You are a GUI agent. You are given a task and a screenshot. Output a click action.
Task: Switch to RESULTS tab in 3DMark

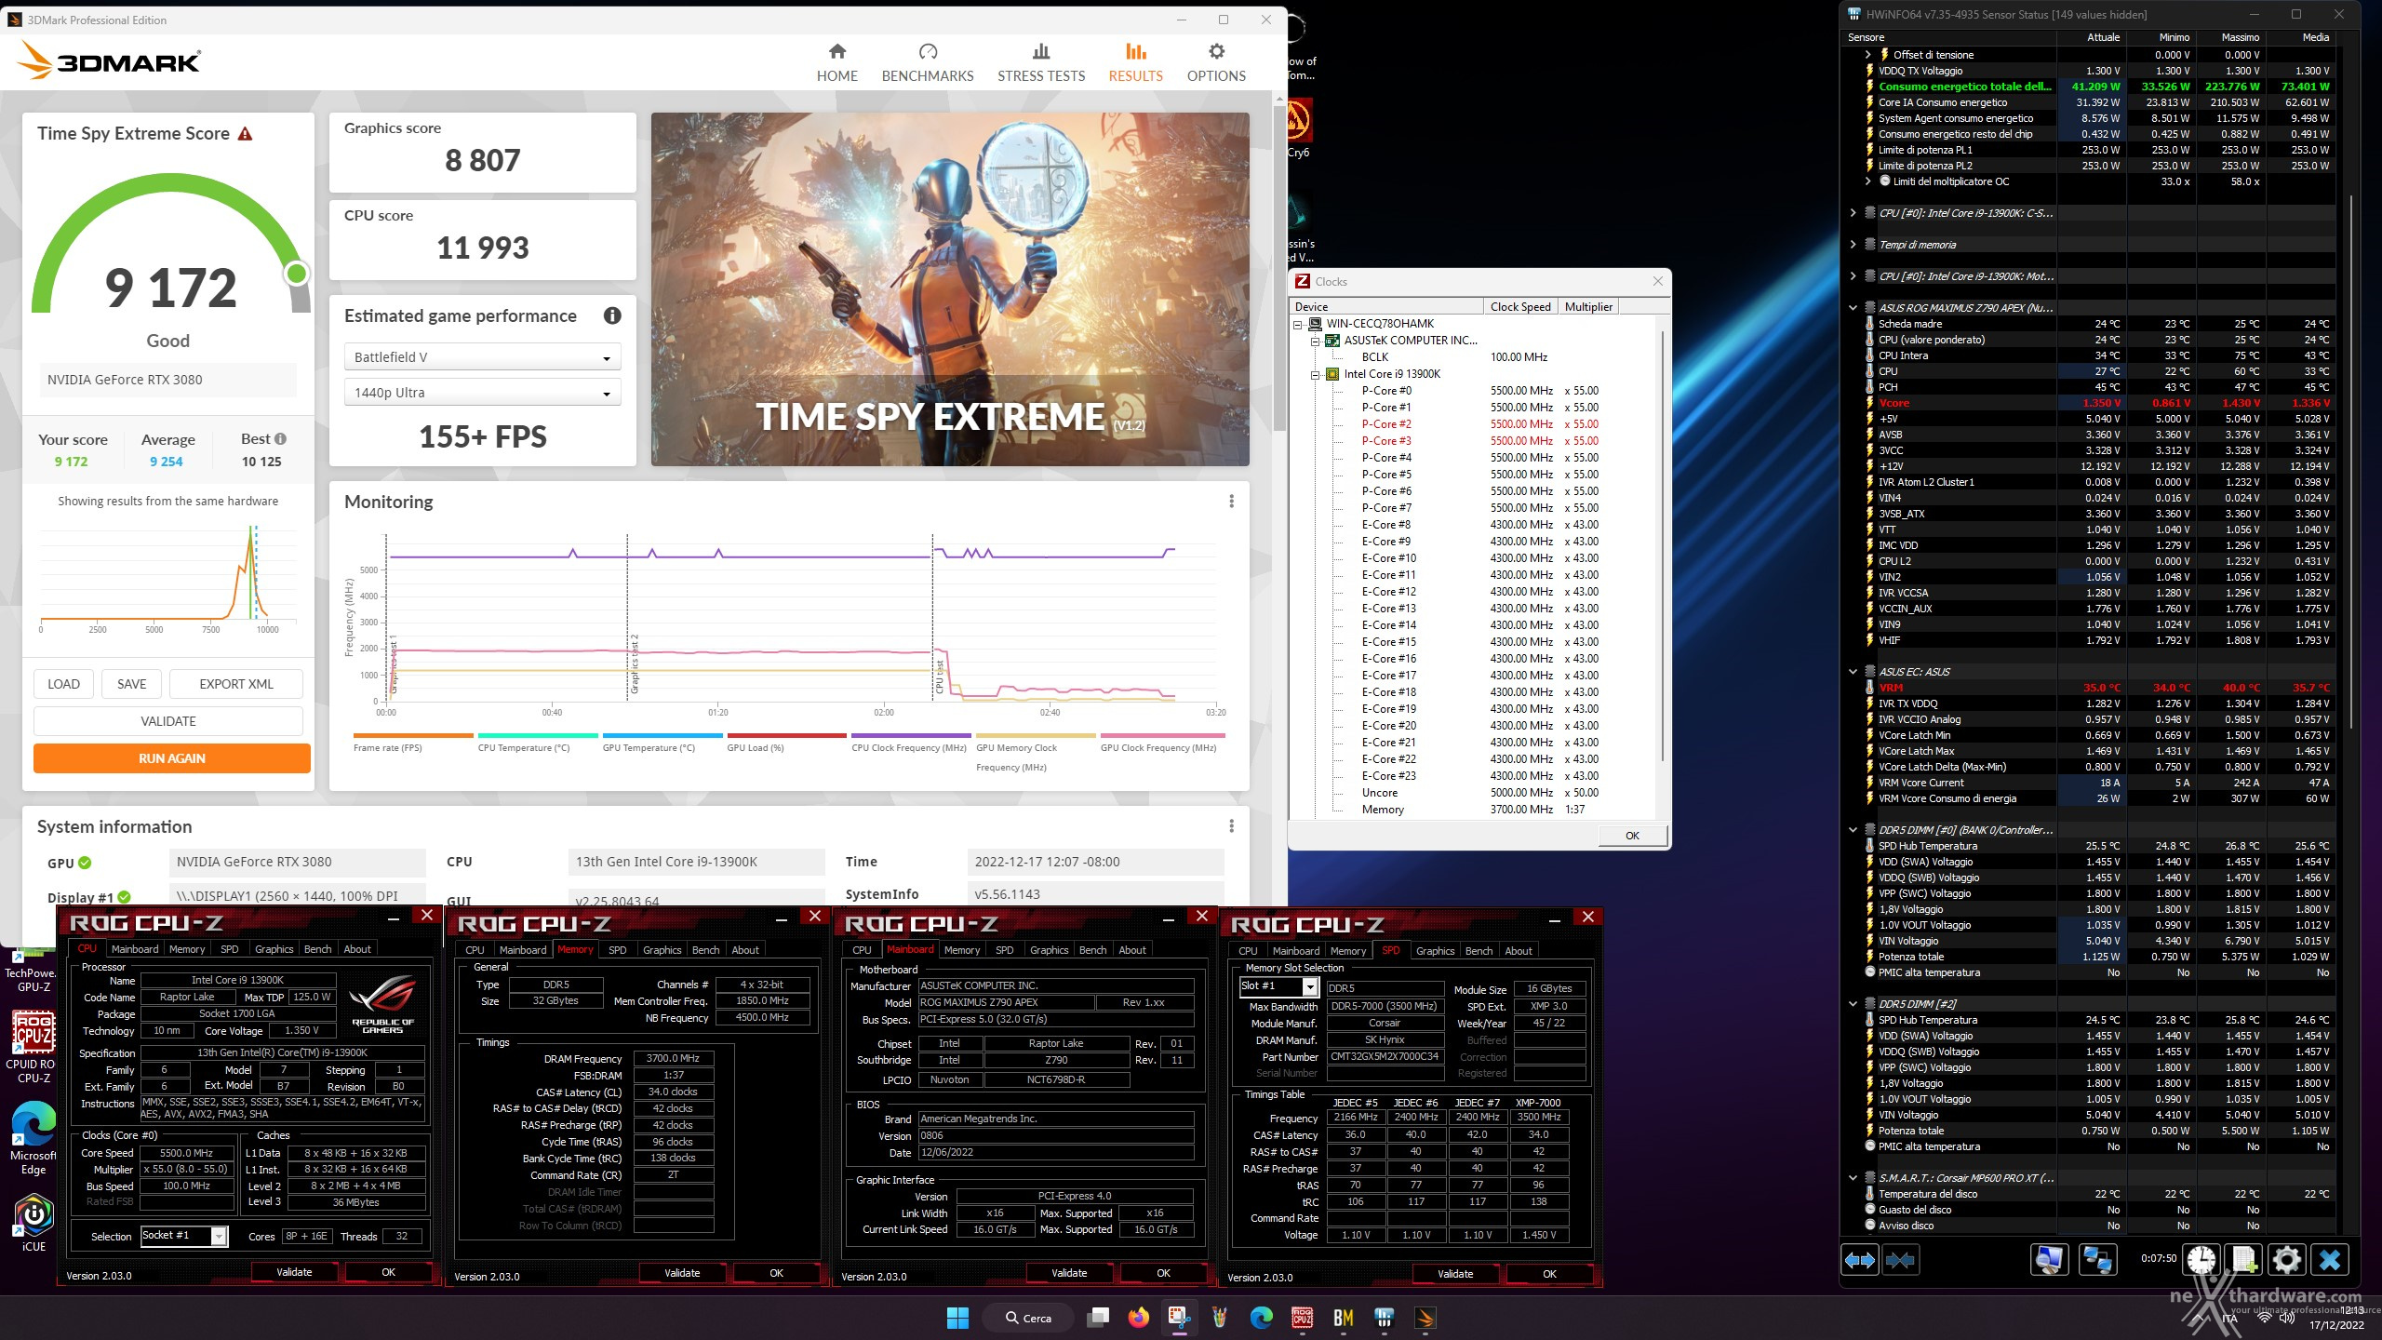(1135, 62)
